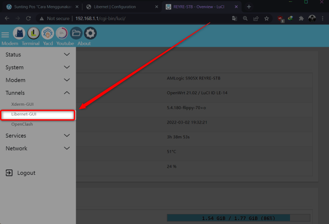Click the colorful IDM extension icon

click(290, 18)
